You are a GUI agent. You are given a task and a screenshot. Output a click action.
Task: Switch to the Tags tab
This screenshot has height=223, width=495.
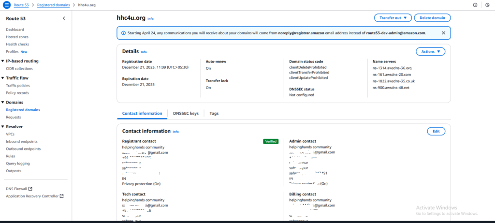pos(214,113)
